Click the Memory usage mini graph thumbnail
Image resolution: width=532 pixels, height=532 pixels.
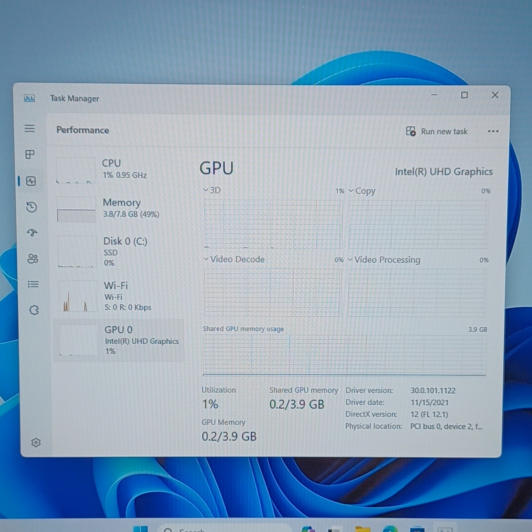click(76, 210)
